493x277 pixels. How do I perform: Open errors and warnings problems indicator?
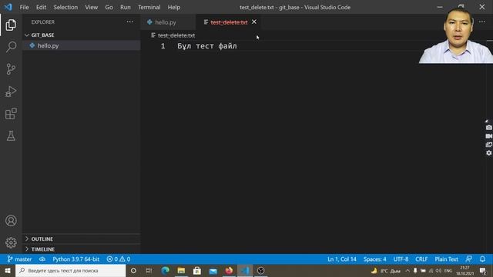[x=118, y=259]
